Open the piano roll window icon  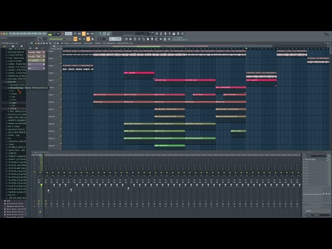tap(131, 39)
